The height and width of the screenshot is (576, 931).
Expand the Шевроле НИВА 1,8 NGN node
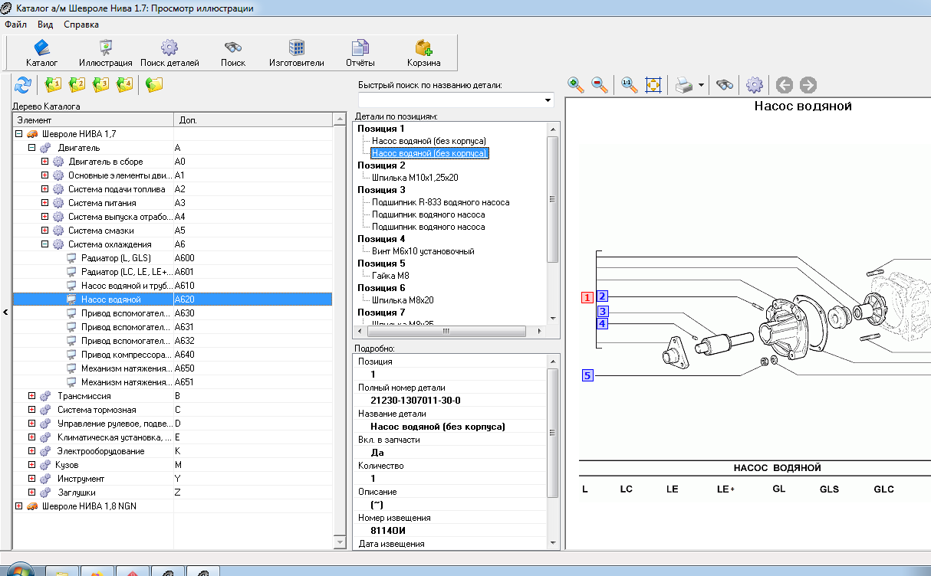[x=18, y=506]
